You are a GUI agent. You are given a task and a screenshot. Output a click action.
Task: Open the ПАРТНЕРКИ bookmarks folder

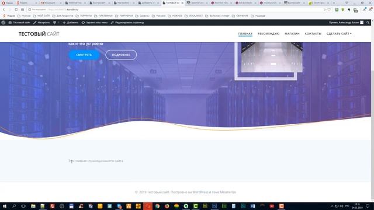[124, 16]
